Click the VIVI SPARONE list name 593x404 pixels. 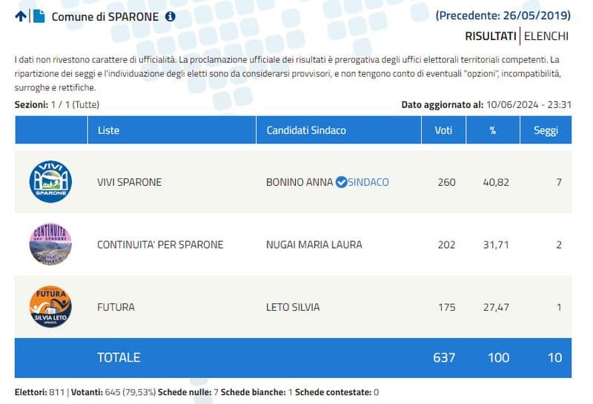(129, 182)
